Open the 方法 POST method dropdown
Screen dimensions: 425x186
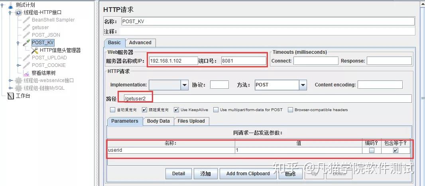(x=303, y=85)
